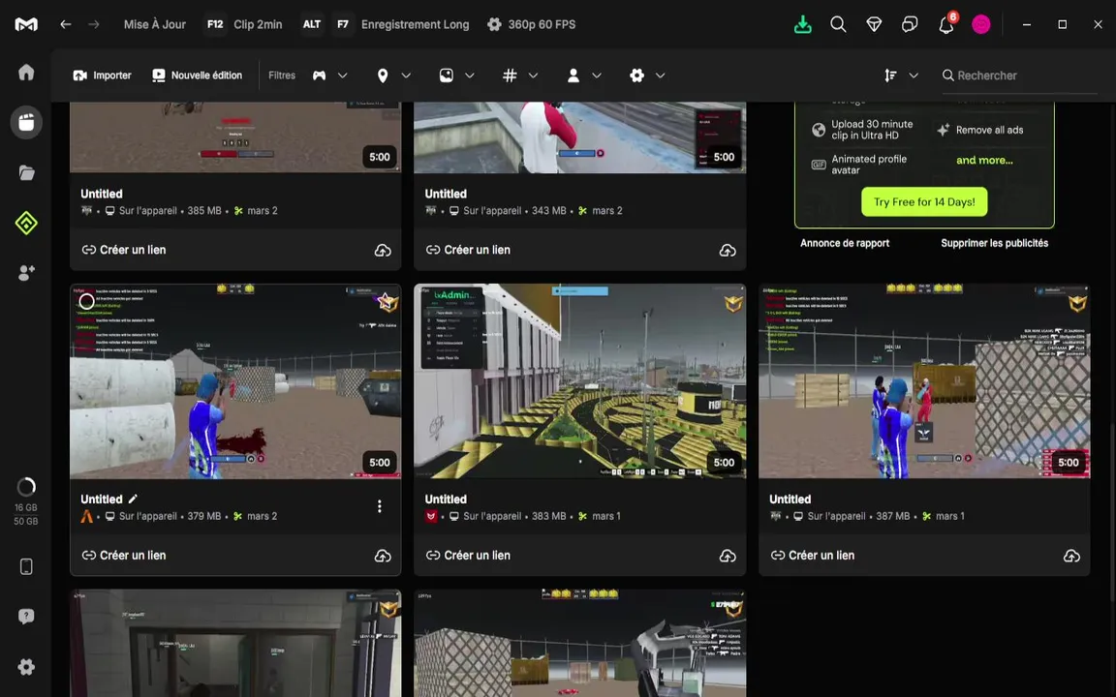The height and width of the screenshot is (697, 1116).
Task: Create link for 387 MB clip
Action: [813, 555]
